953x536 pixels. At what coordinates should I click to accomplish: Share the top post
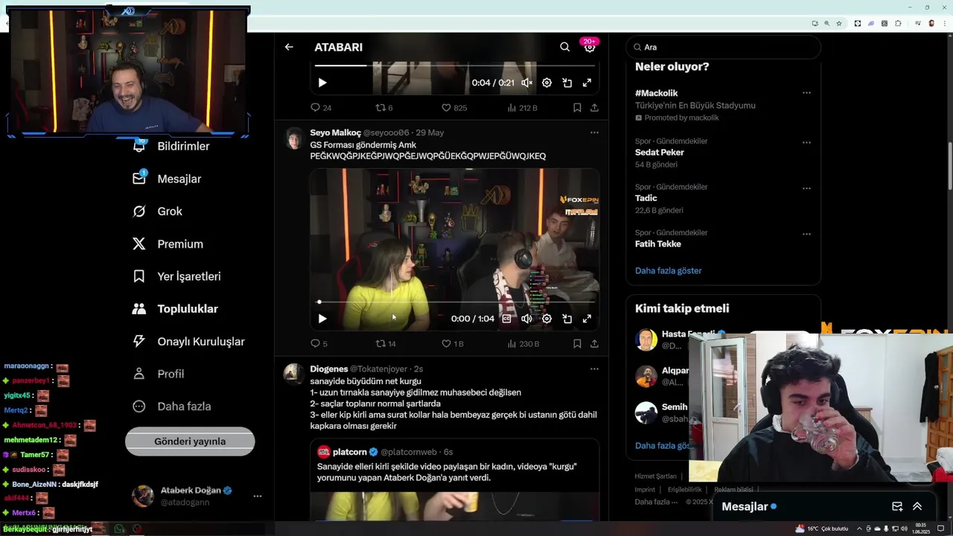(594, 108)
